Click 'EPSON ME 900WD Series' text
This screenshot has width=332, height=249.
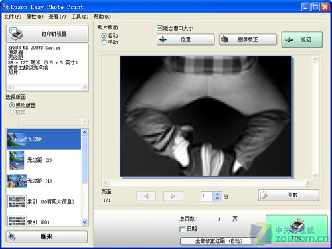35,48
